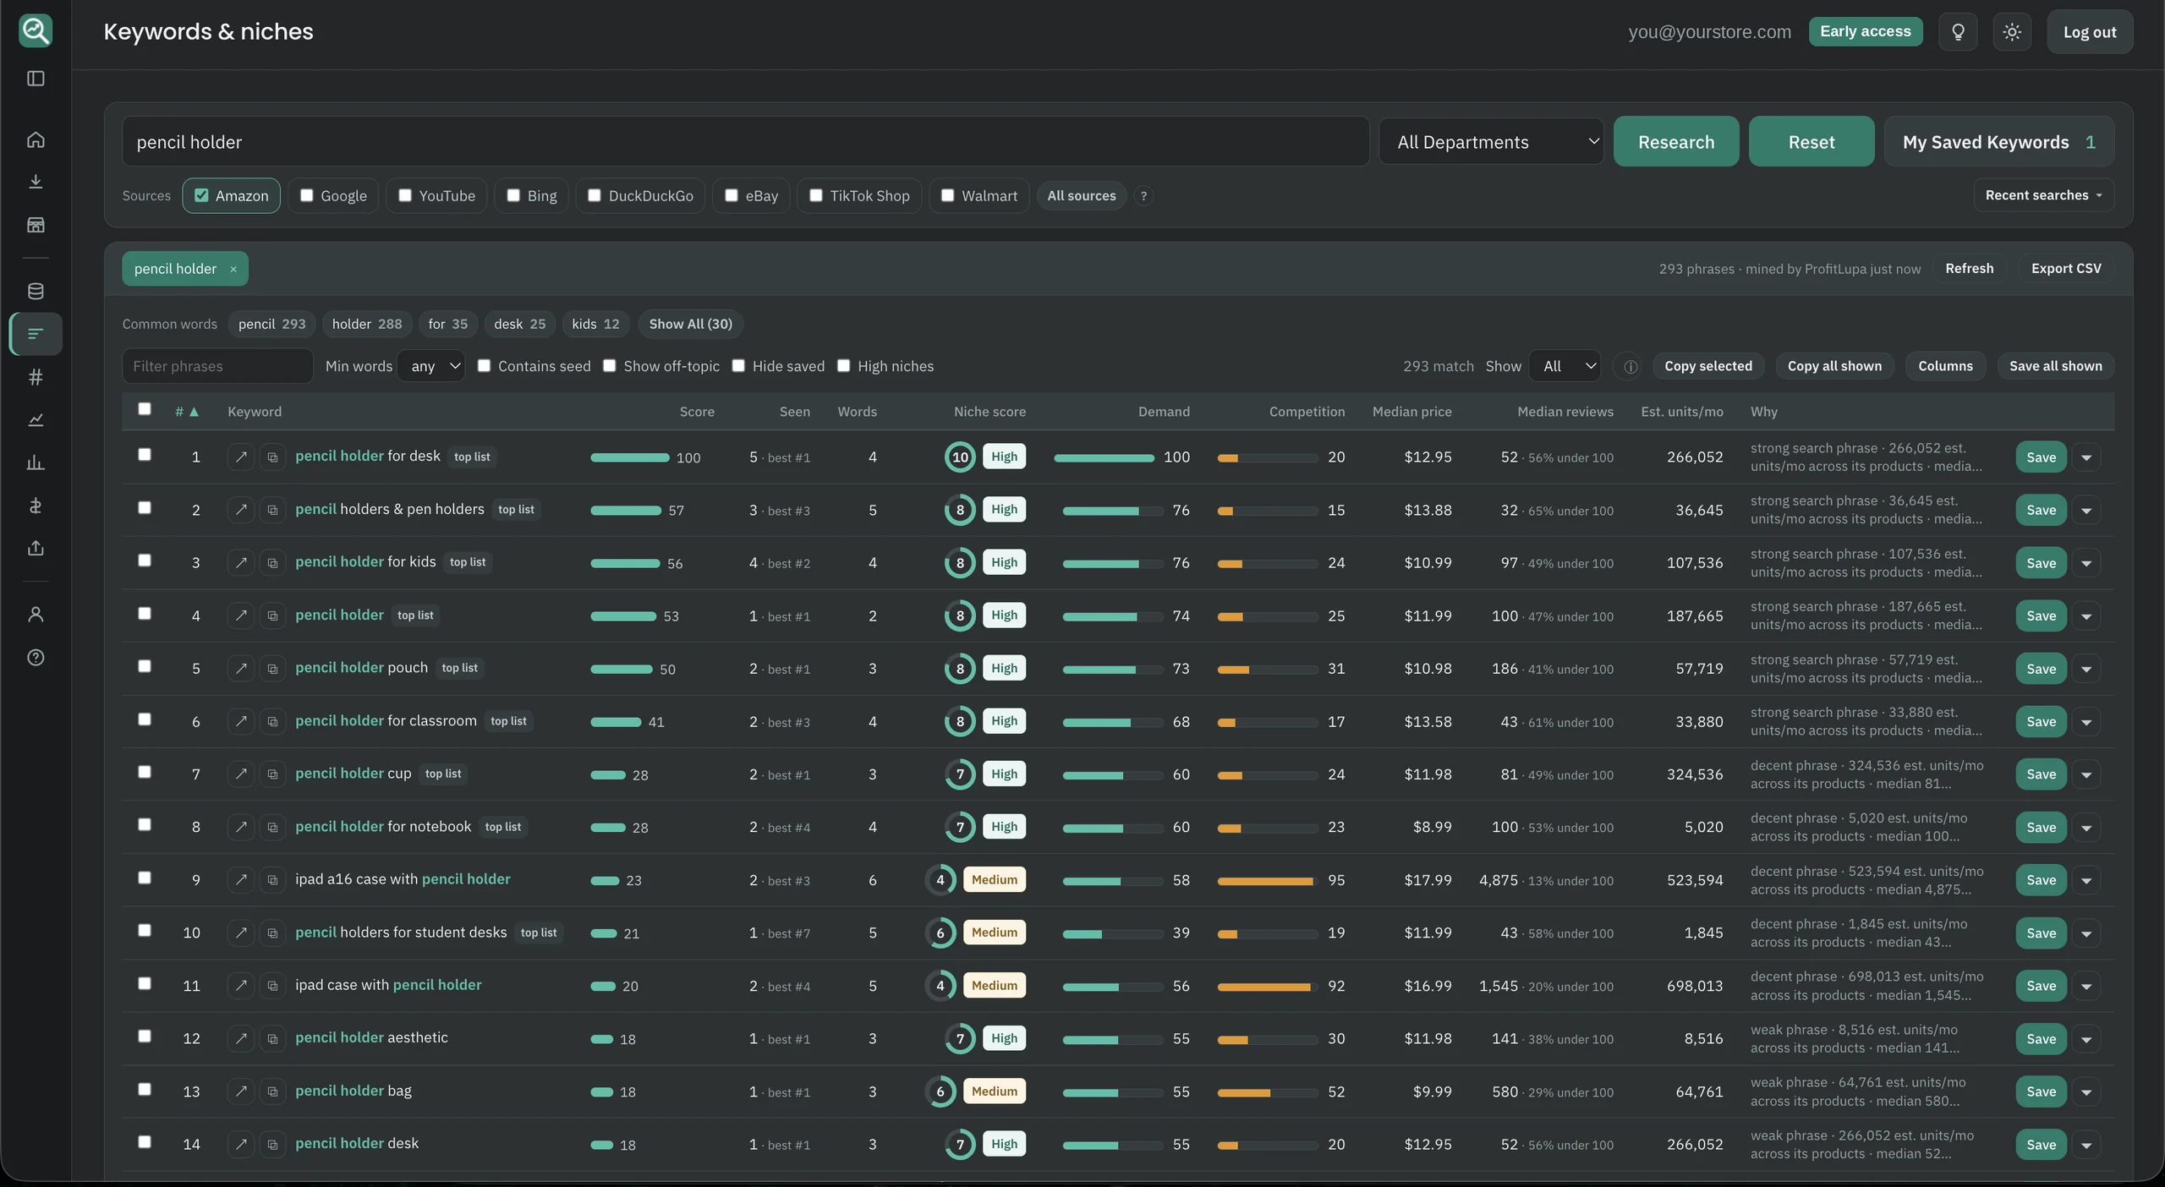The image size is (2165, 1187).
Task: Open My Saved Keywords
Action: coord(1999,142)
